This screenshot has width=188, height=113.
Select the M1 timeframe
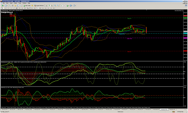32,8
